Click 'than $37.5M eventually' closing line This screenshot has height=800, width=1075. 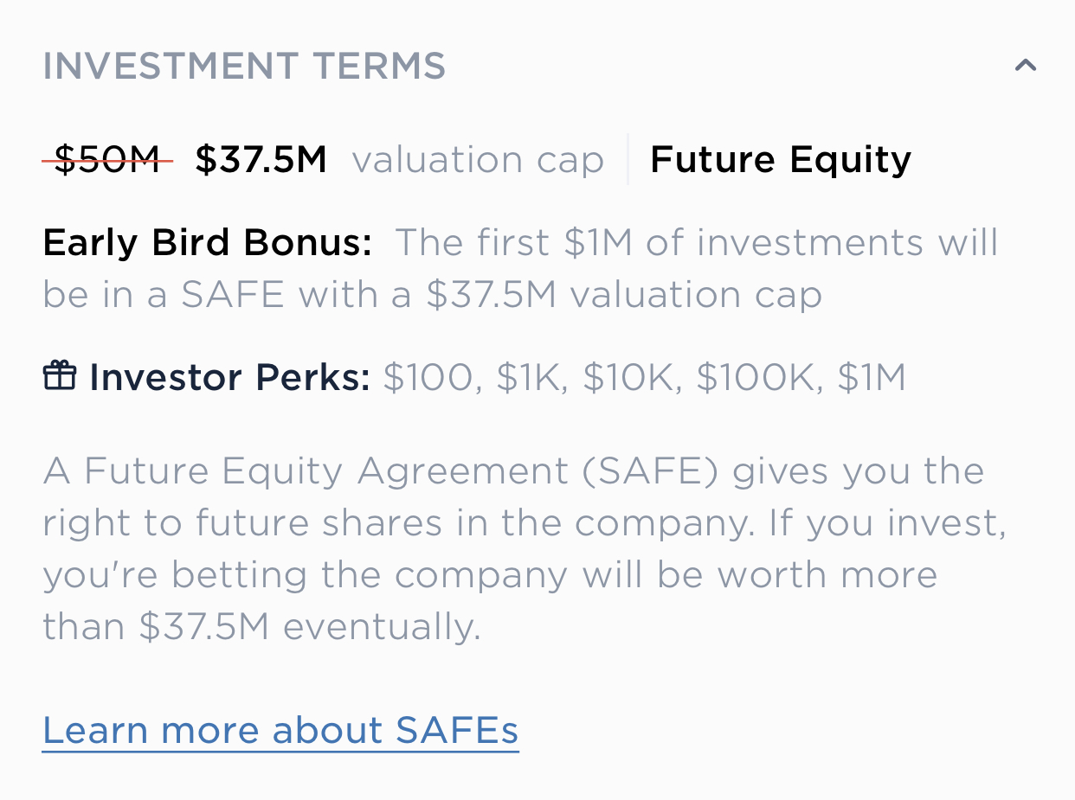pos(261,628)
